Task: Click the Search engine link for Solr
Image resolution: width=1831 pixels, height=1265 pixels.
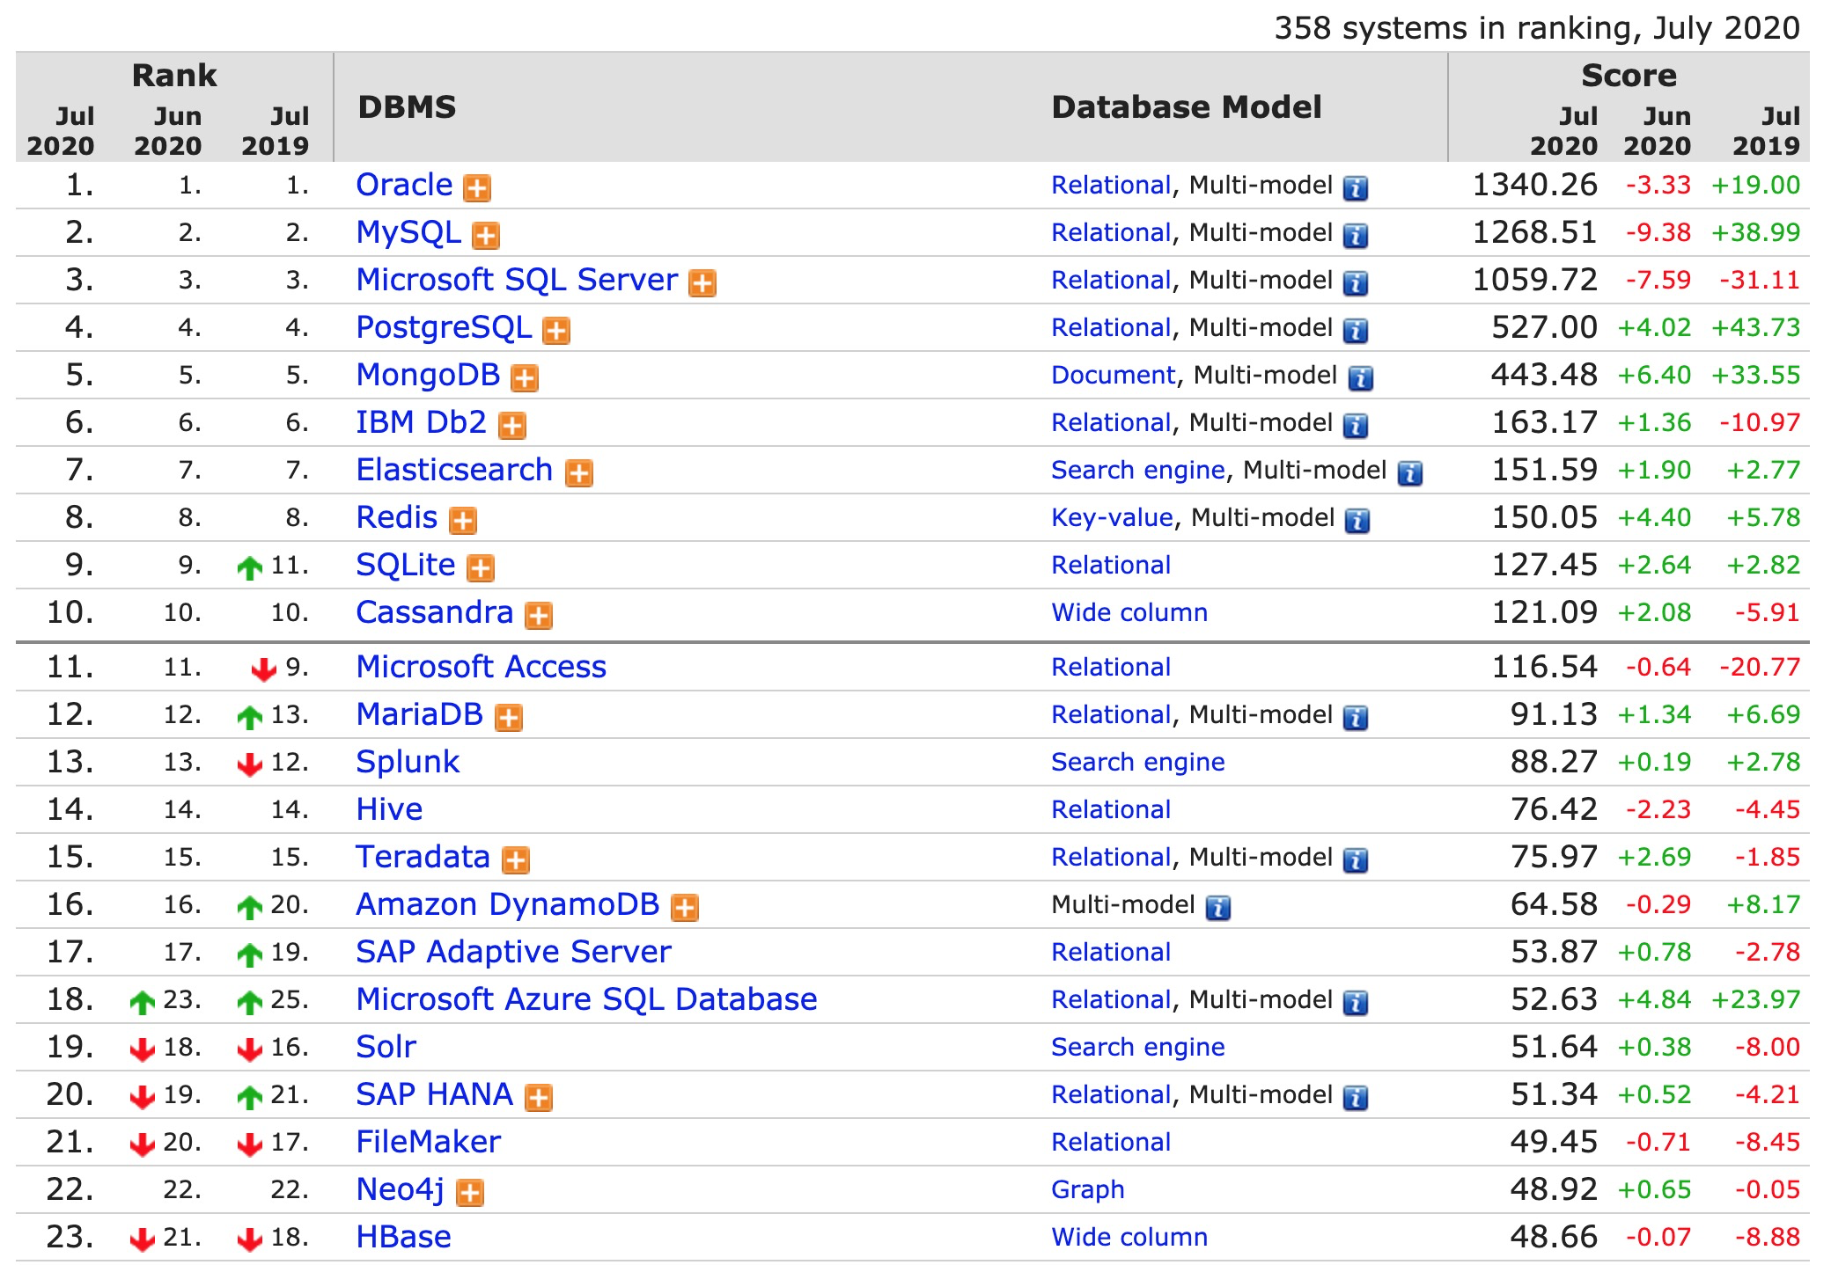Action: point(1138,1047)
